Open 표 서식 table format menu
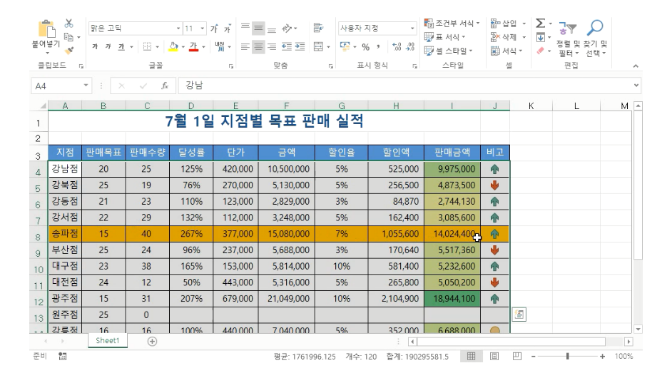The width and height of the screenshot is (672, 378). tap(444, 37)
